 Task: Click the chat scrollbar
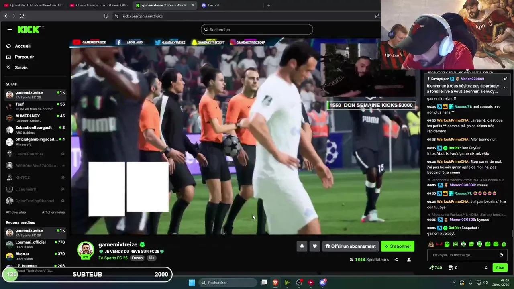coord(512,234)
